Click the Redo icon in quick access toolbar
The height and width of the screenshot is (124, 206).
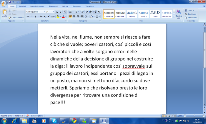(18, 2)
